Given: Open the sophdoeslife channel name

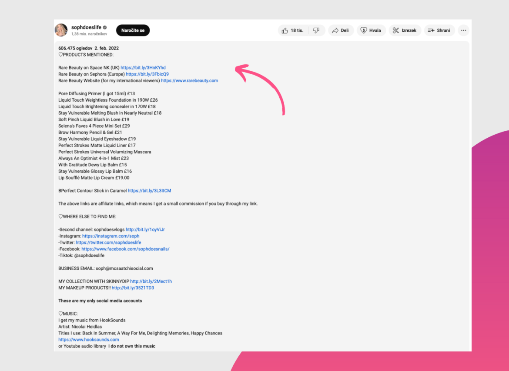Looking at the screenshot, I should point(86,27).
